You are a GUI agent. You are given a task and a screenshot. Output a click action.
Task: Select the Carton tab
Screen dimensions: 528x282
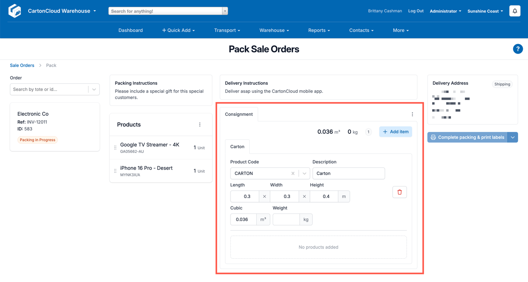pyautogui.click(x=237, y=147)
